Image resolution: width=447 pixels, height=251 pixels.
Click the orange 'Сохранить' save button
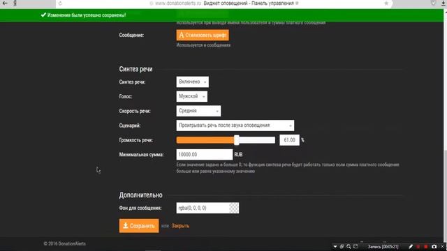pos(139,226)
